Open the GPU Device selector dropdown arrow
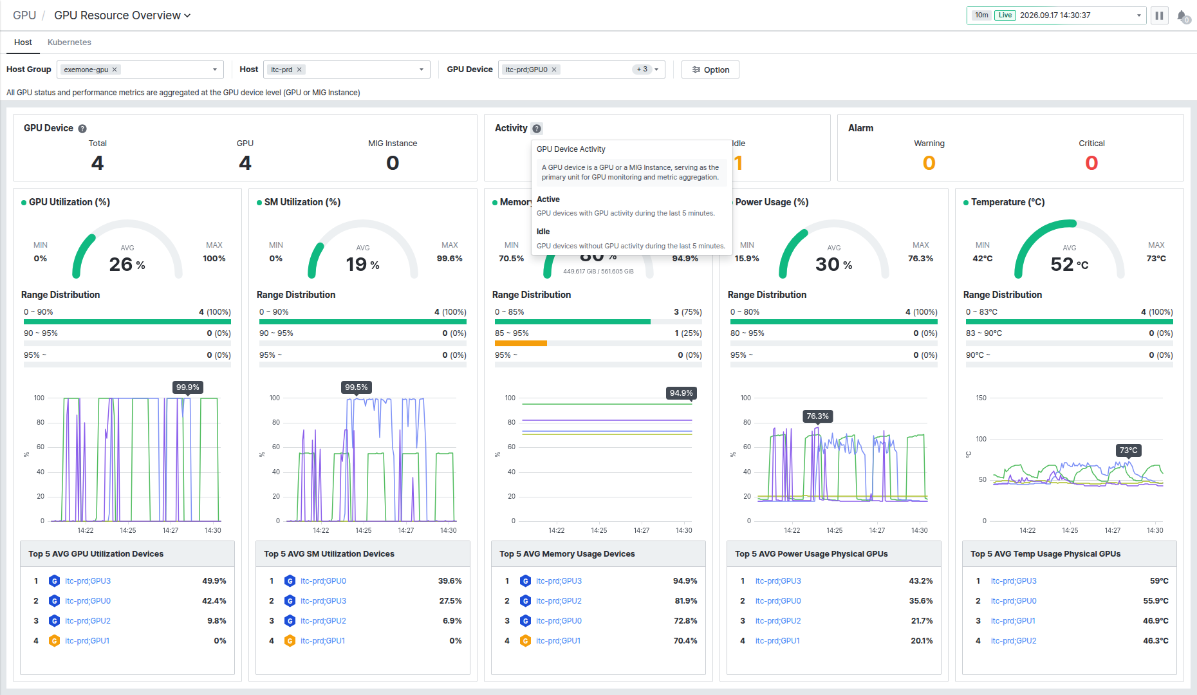This screenshot has width=1197, height=695. coord(656,69)
